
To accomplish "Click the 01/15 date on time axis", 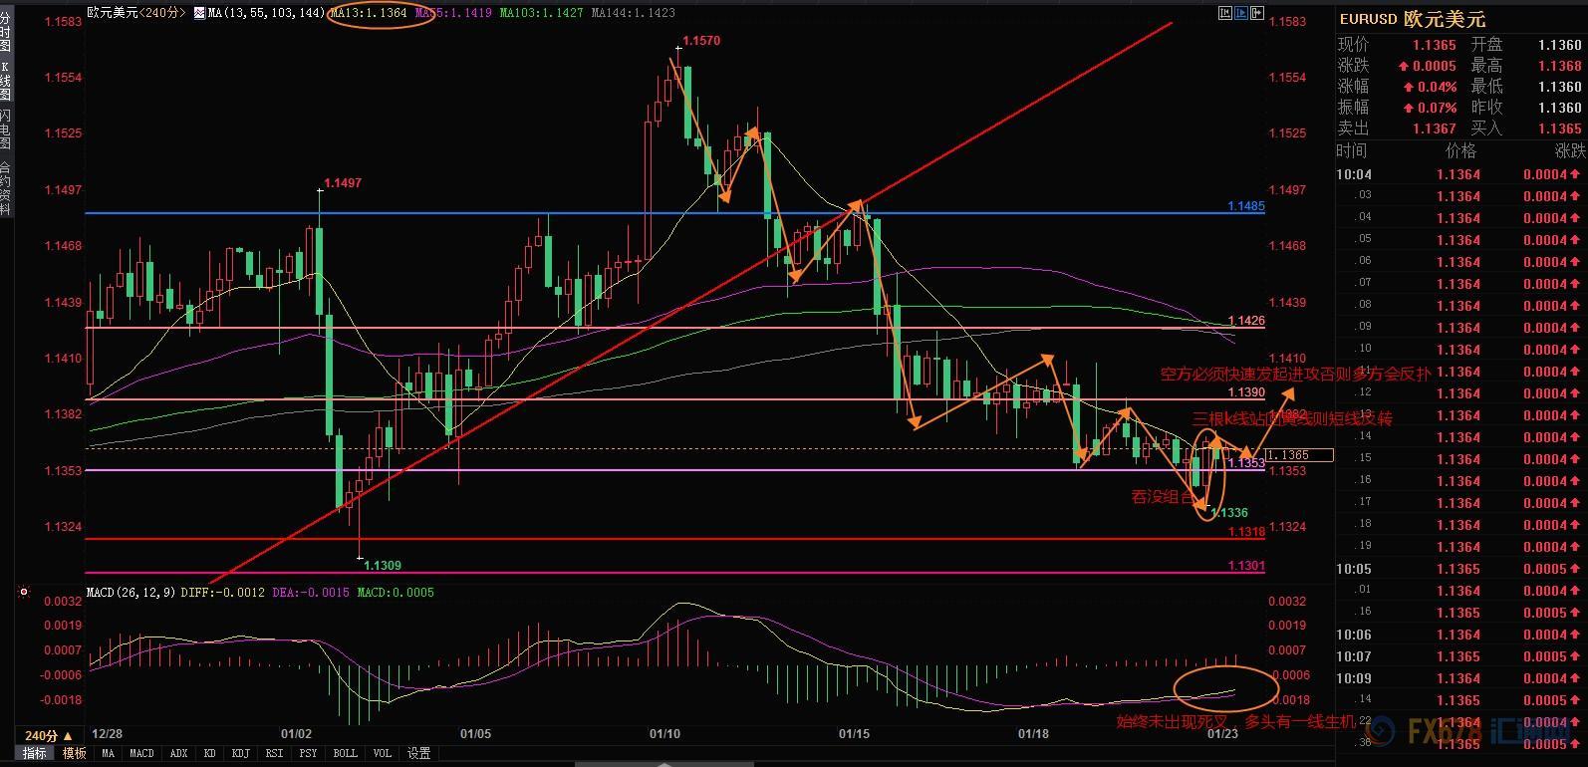I will tap(854, 734).
